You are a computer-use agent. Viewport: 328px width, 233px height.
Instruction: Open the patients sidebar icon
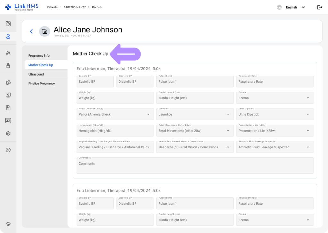pos(8,36)
